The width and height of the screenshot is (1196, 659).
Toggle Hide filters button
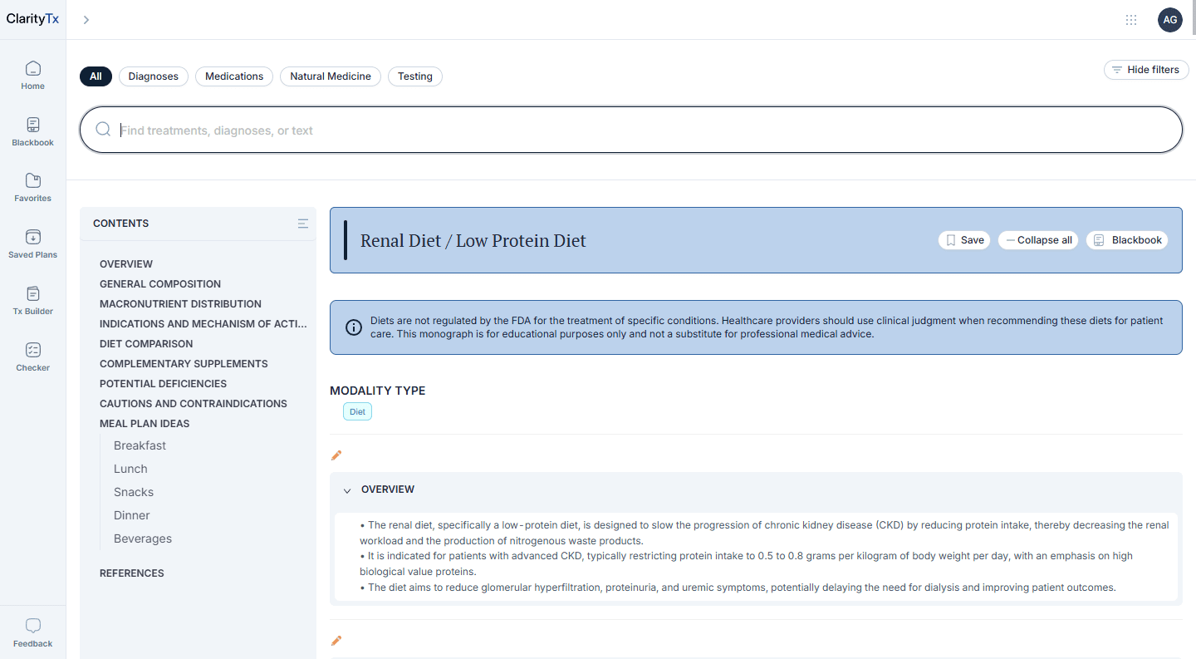(1145, 70)
